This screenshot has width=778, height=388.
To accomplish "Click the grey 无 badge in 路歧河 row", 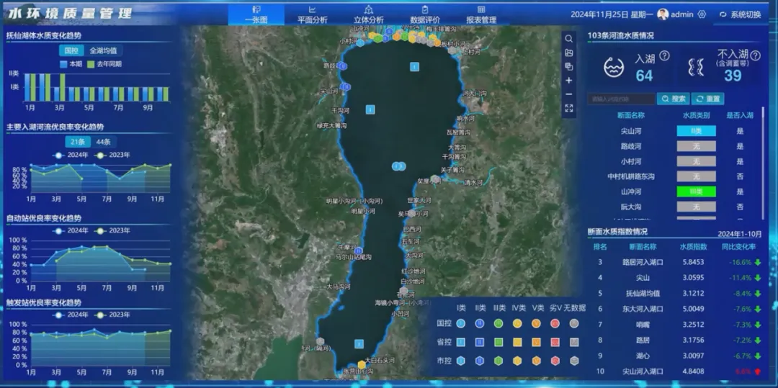I will [696, 147].
